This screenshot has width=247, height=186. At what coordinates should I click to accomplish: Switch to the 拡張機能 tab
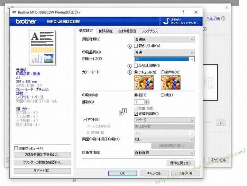105,31
